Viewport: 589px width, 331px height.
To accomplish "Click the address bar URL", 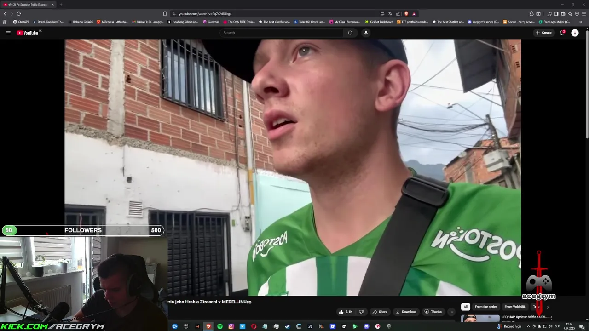I will pyautogui.click(x=205, y=14).
